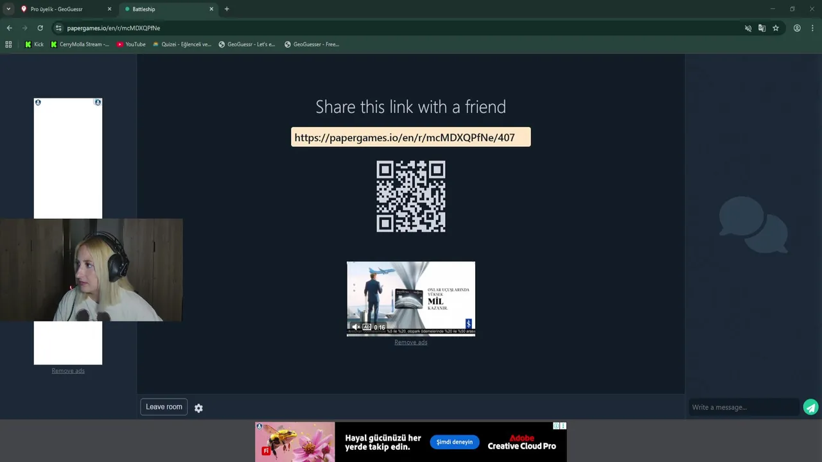Reload the papergames.io page
The image size is (822, 462).
point(40,28)
